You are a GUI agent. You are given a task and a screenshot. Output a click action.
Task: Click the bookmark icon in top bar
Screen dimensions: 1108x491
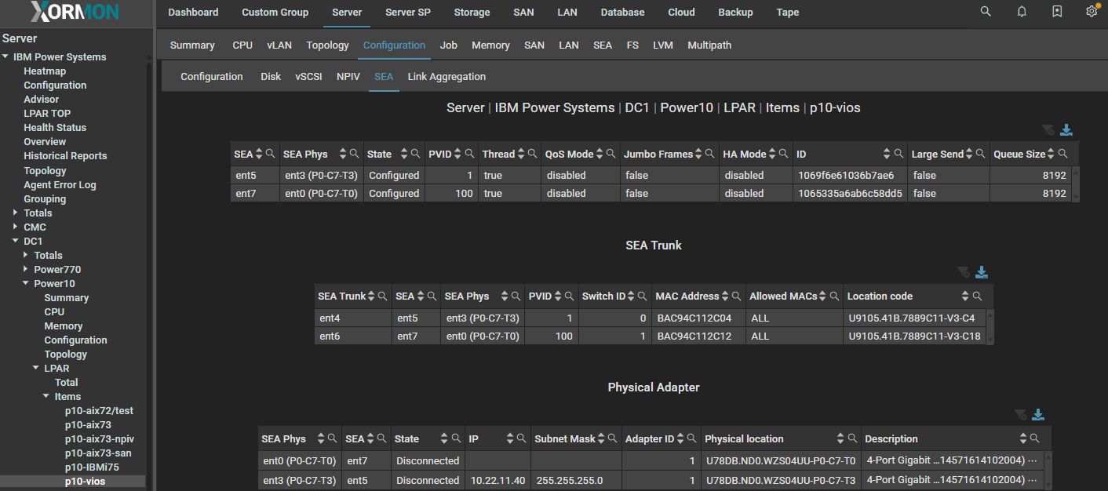pos(1057,12)
